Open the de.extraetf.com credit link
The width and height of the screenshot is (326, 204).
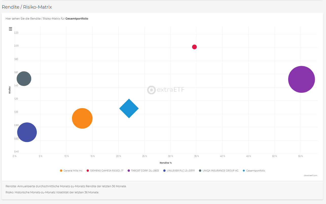click(311, 175)
